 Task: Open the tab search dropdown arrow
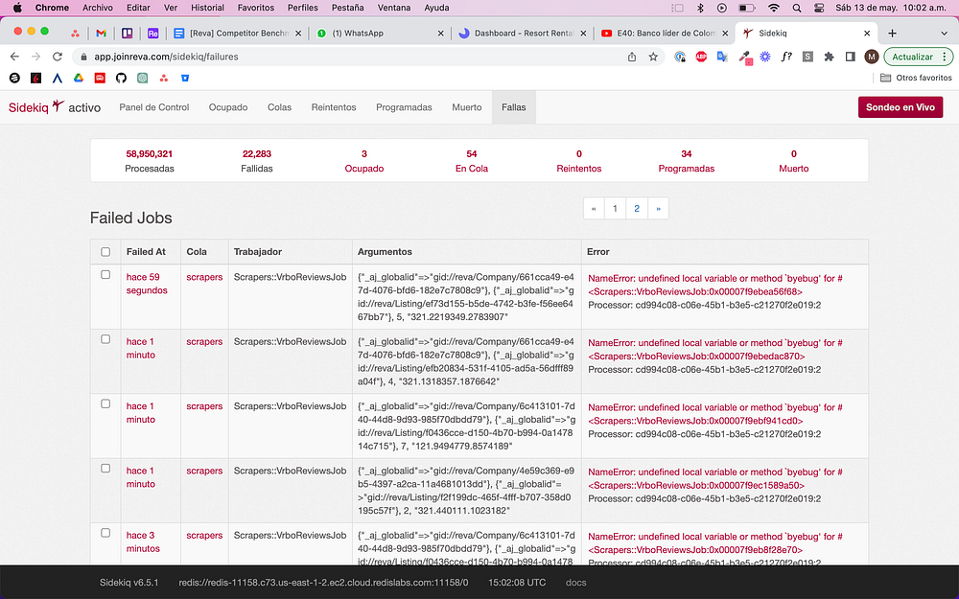(x=944, y=34)
